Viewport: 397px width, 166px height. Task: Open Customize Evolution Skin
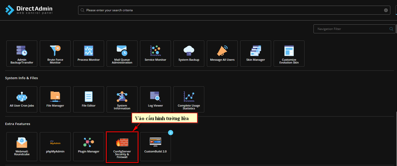tap(289, 54)
